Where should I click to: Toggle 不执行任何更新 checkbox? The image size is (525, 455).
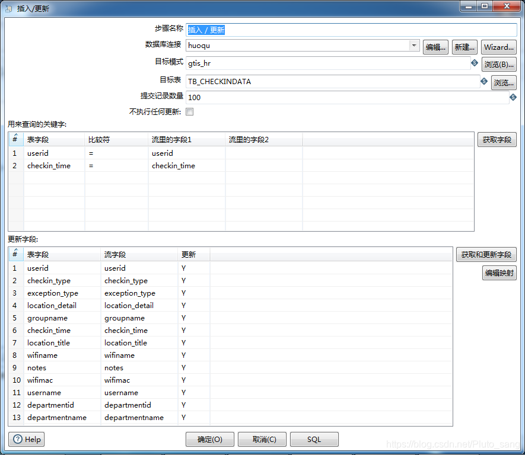point(189,111)
